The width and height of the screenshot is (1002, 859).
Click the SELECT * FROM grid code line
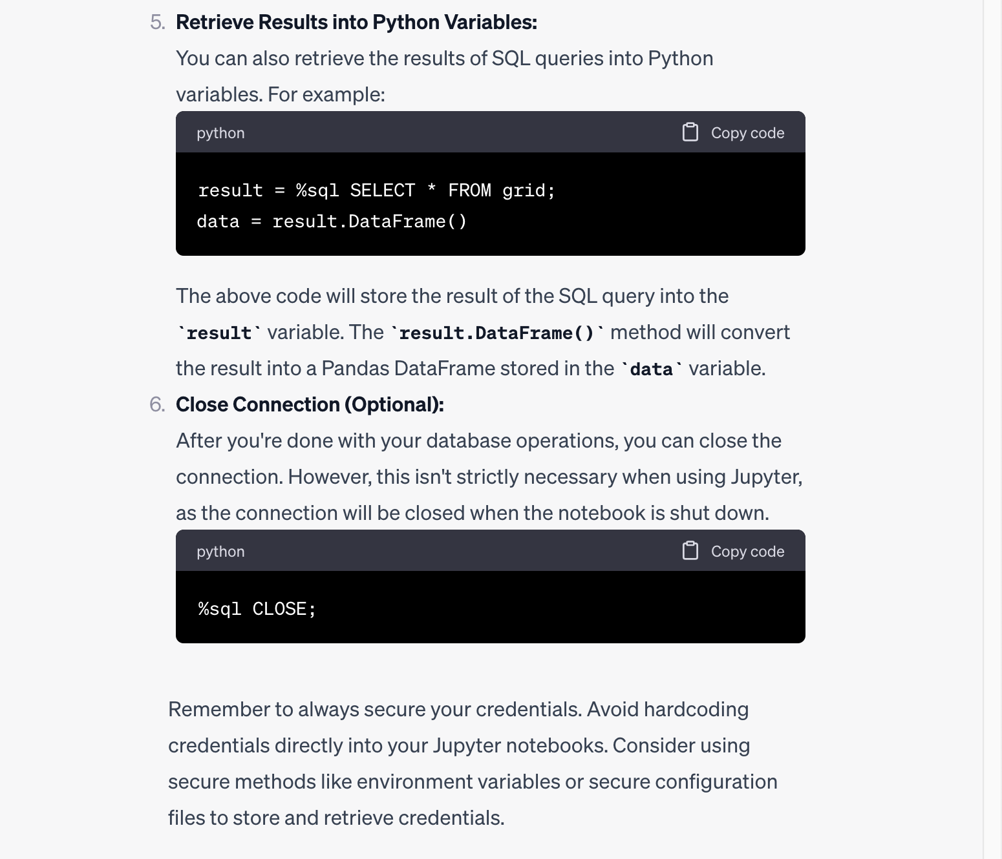point(376,190)
